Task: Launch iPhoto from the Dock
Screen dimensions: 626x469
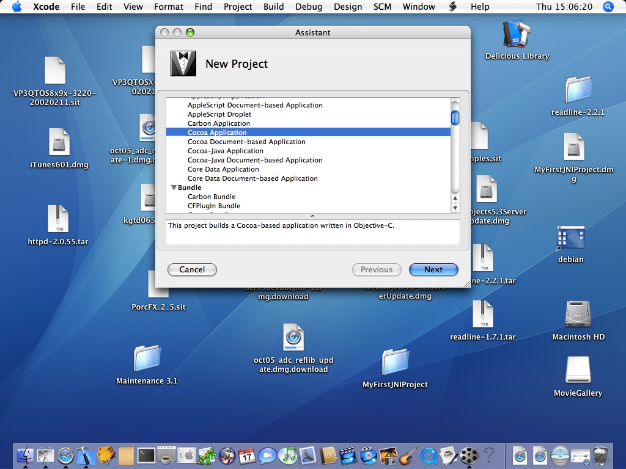Action: point(388,454)
